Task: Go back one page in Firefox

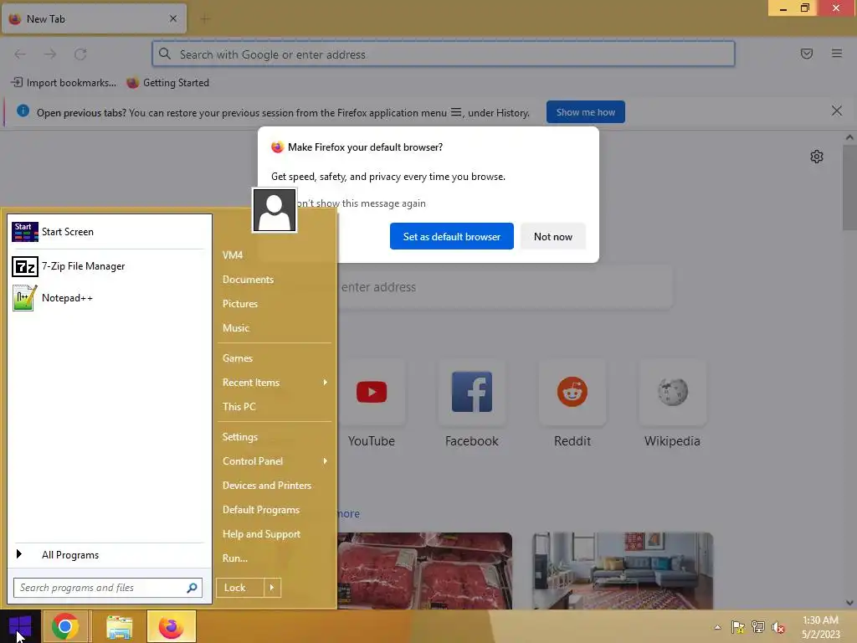Action: [x=20, y=54]
